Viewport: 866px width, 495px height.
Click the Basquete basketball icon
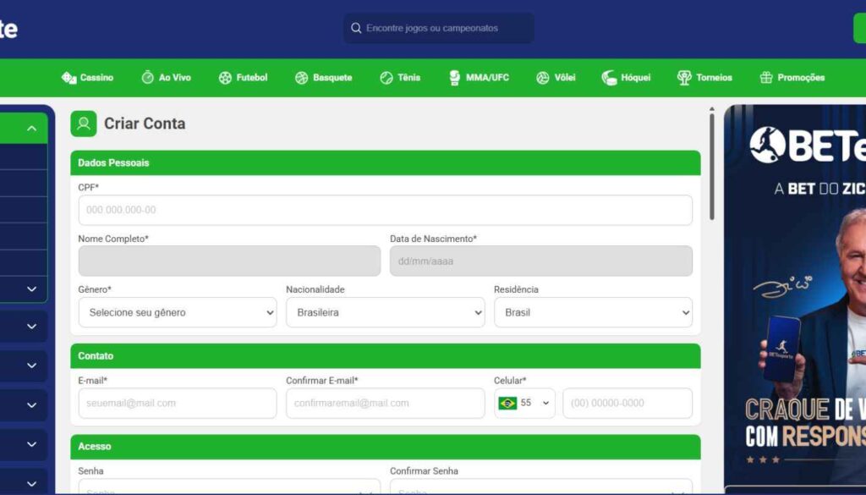(x=301, y=78)
